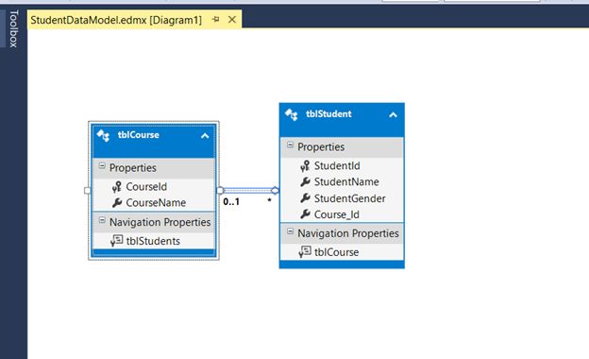Open the Toolbox side panel

13,28
